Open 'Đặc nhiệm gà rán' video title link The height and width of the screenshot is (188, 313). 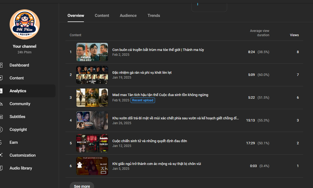(142, 72)
